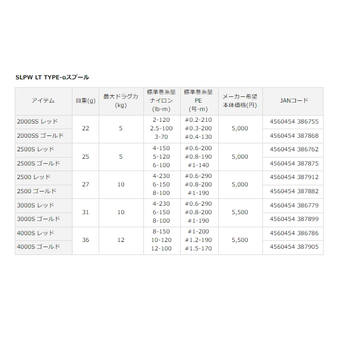This screenshot has width=340, height=340.
Task: Click the 3000S ゴールド item cell
Action: pyautogui.click(x=44, y=220)
